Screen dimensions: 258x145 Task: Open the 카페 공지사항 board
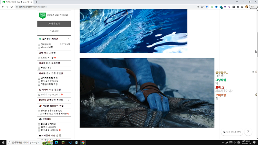click(x=48, y=124)
